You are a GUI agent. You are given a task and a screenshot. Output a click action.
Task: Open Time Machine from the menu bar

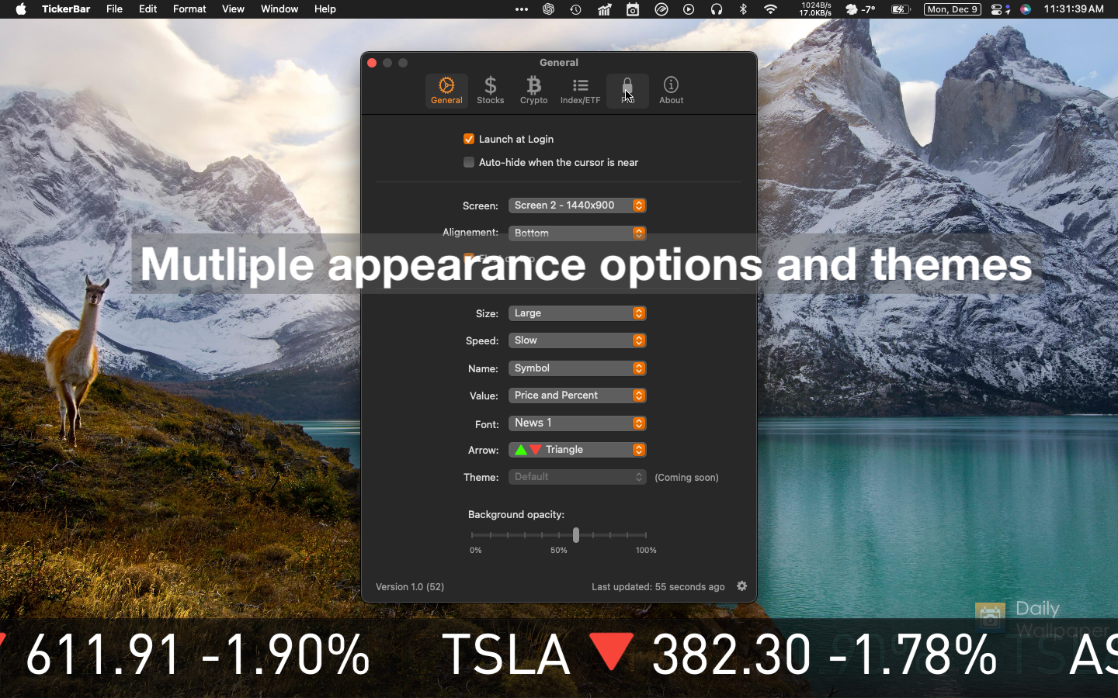click(575, 9)
